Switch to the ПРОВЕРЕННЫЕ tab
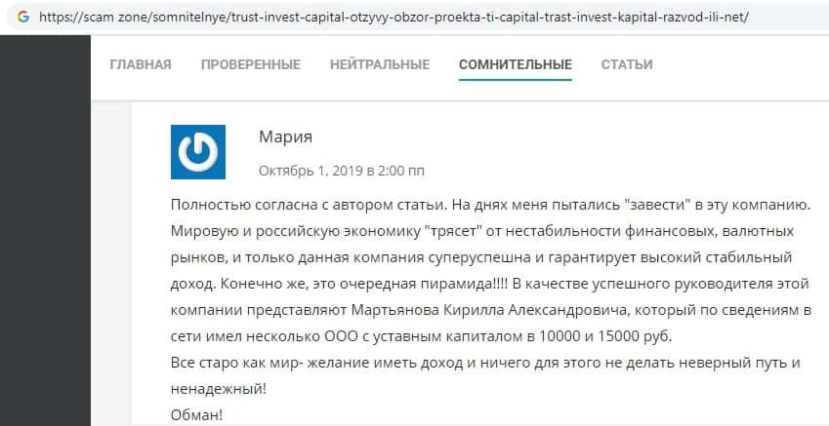This screenshot has height=426, width=829. pyautogui.click(x=251, y=64)
